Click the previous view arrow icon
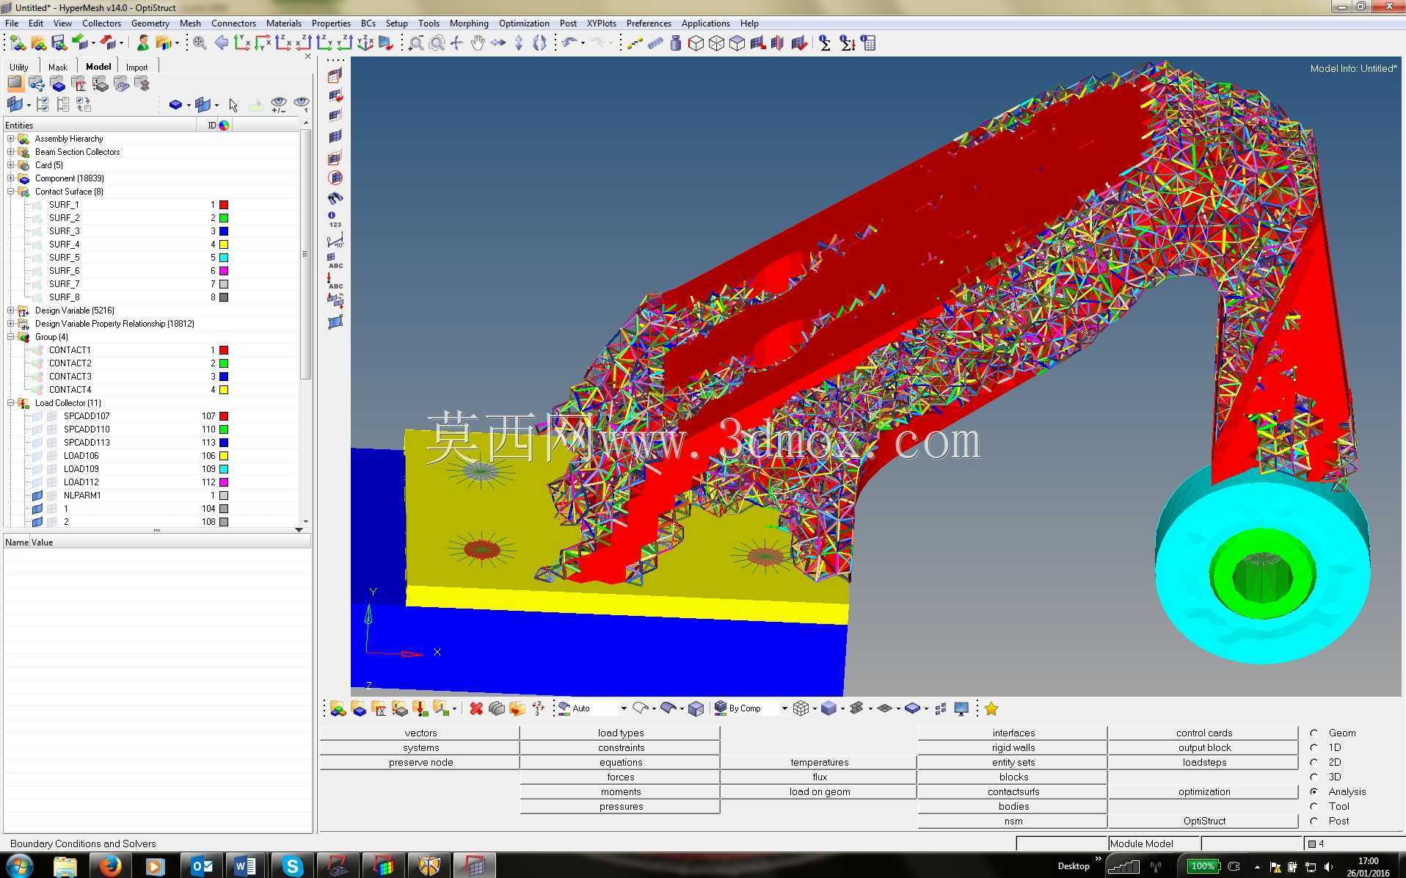Viewport: 1406px width, 878px height. [221, 43]
